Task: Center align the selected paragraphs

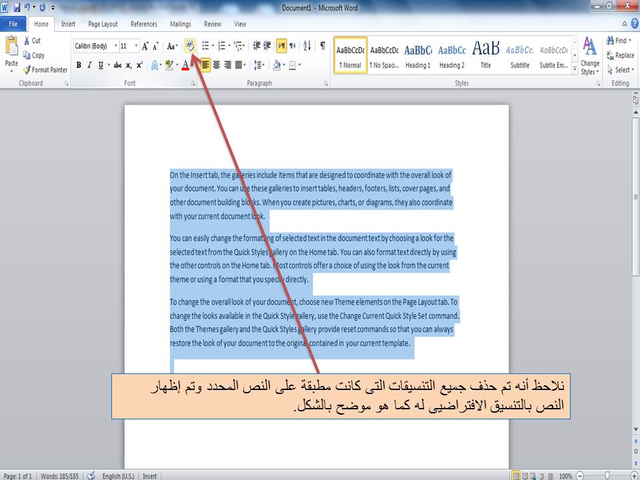Action: coord(216,65)
